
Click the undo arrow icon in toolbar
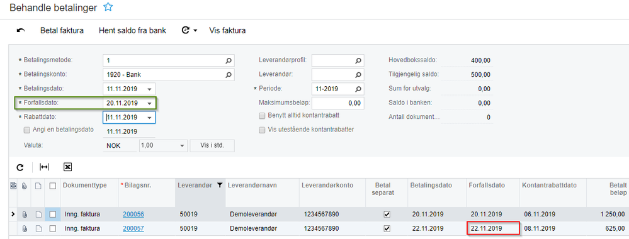(21, 30)
